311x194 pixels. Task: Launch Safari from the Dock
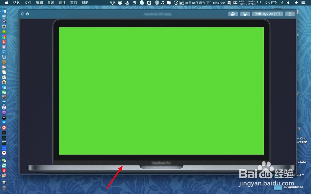[4, 52]
